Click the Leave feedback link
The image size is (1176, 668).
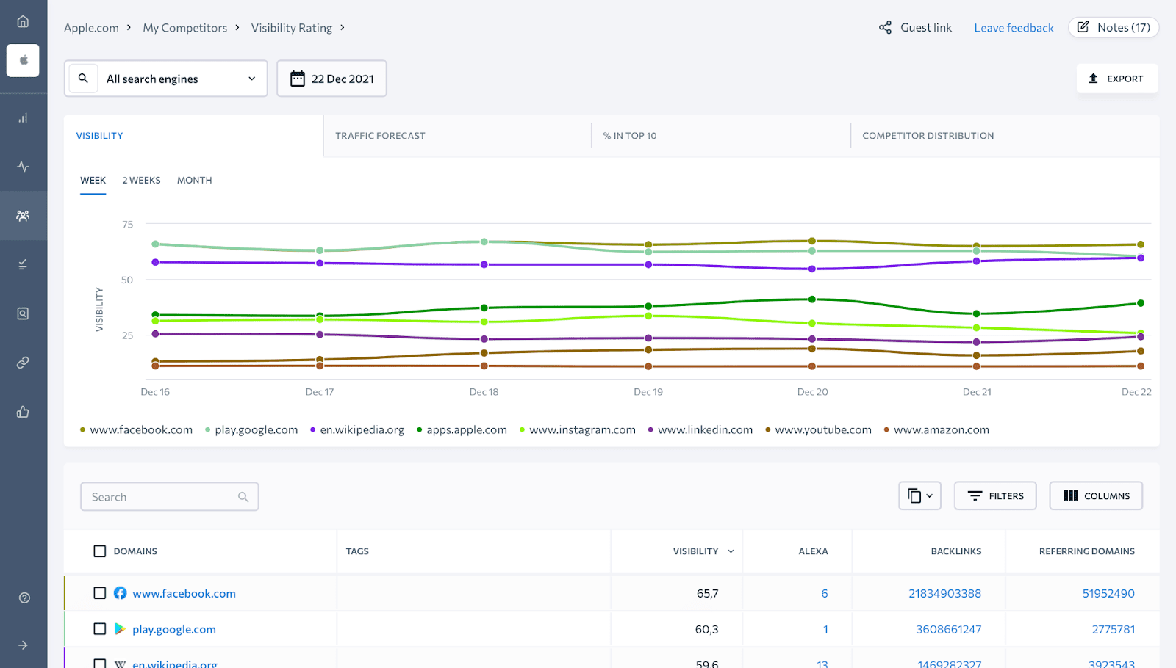point(1014,28)
